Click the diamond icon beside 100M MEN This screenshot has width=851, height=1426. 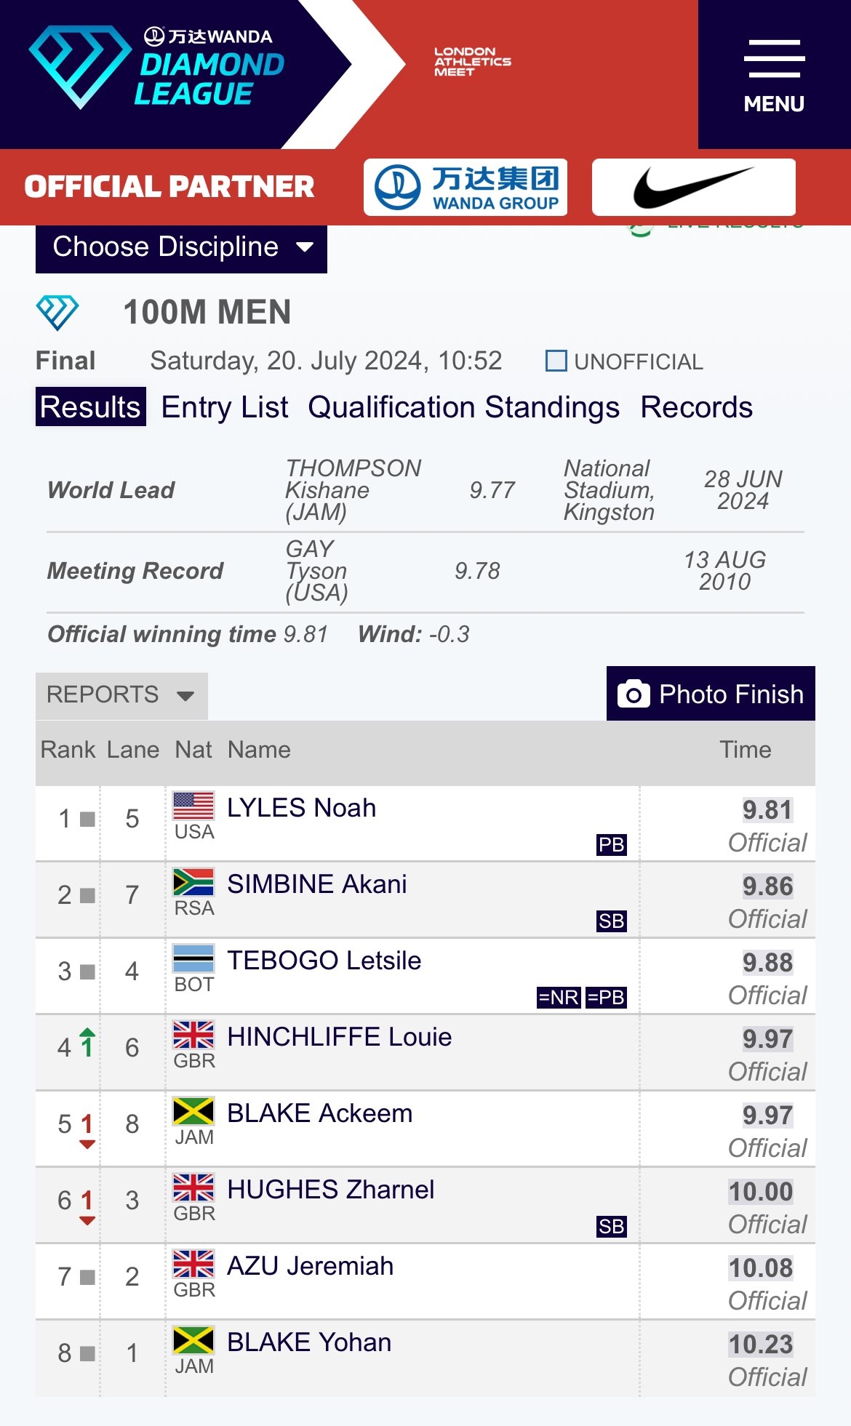coord(57,313)
